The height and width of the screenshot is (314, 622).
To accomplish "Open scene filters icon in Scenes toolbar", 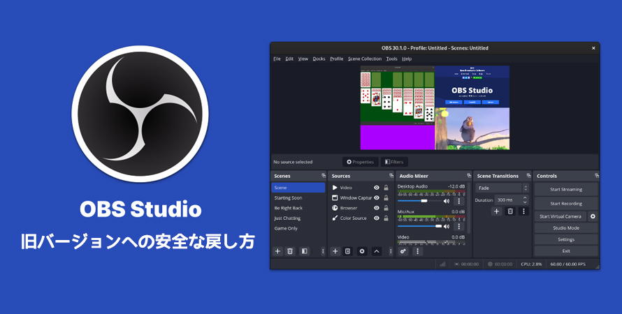I will (x=304, y=251).
